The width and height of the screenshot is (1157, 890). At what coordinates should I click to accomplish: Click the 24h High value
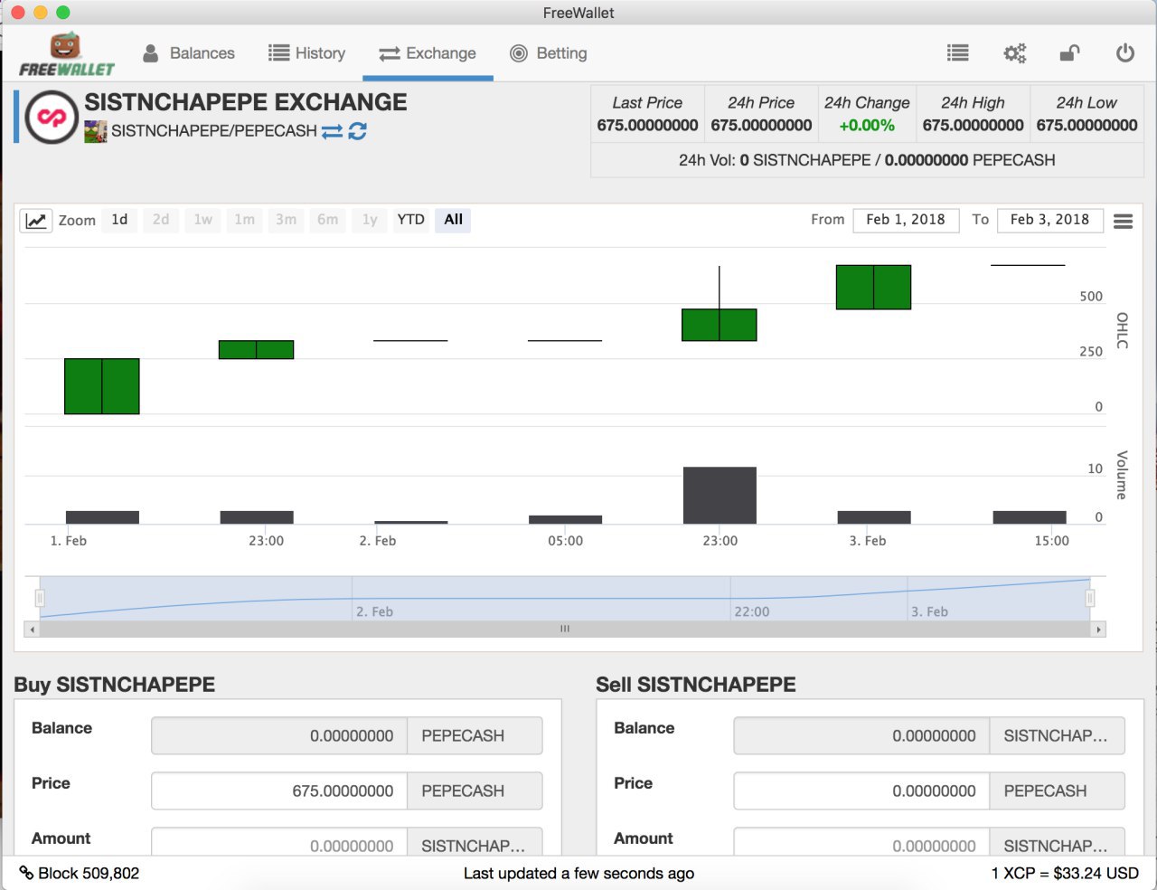(x=973, y=126)
